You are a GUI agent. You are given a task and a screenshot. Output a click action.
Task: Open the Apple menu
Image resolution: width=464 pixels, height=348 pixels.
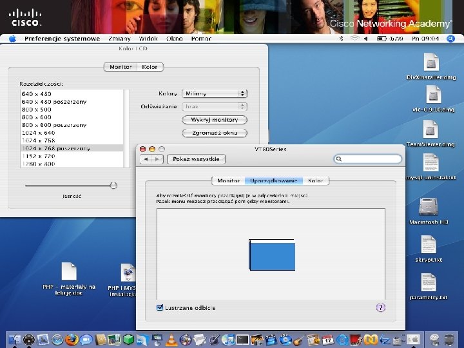(x=12, y=39)
